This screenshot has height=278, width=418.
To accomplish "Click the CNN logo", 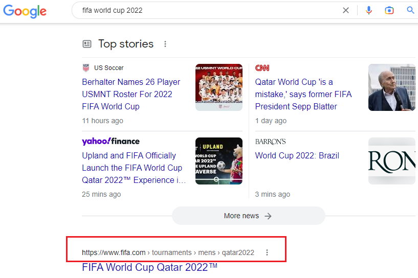I will coord(262,68).
